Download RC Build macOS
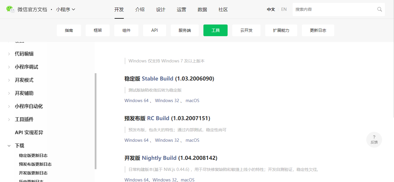 click(x=192, y=140)
